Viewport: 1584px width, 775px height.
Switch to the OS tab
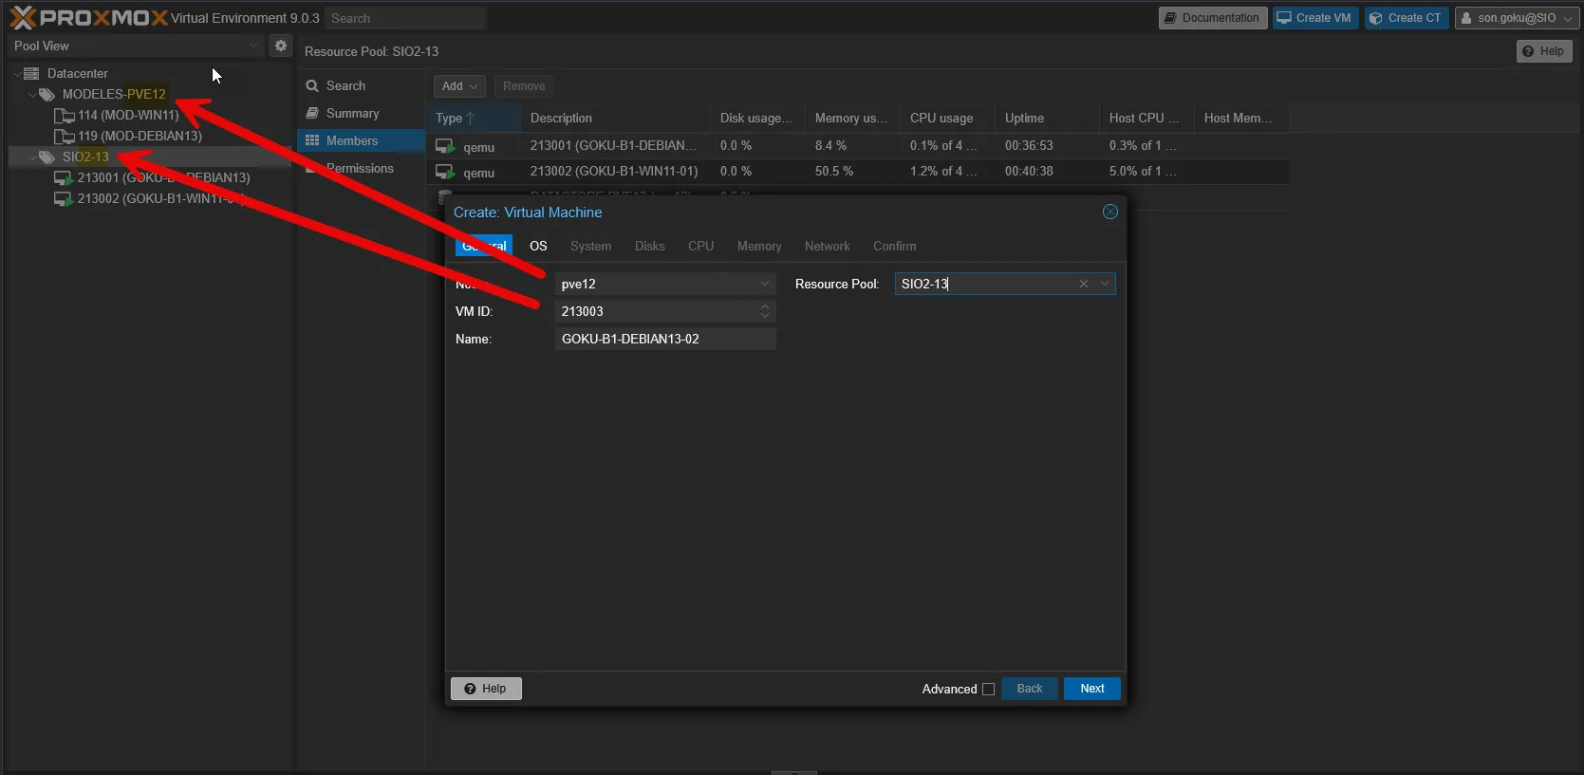tap(538, 246)
